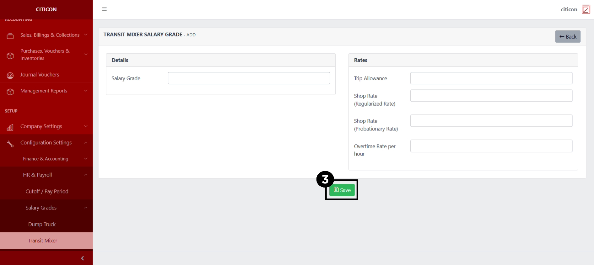Click the Management Reports cube icon
Screen dimensions: 594x265
[10, 92]
